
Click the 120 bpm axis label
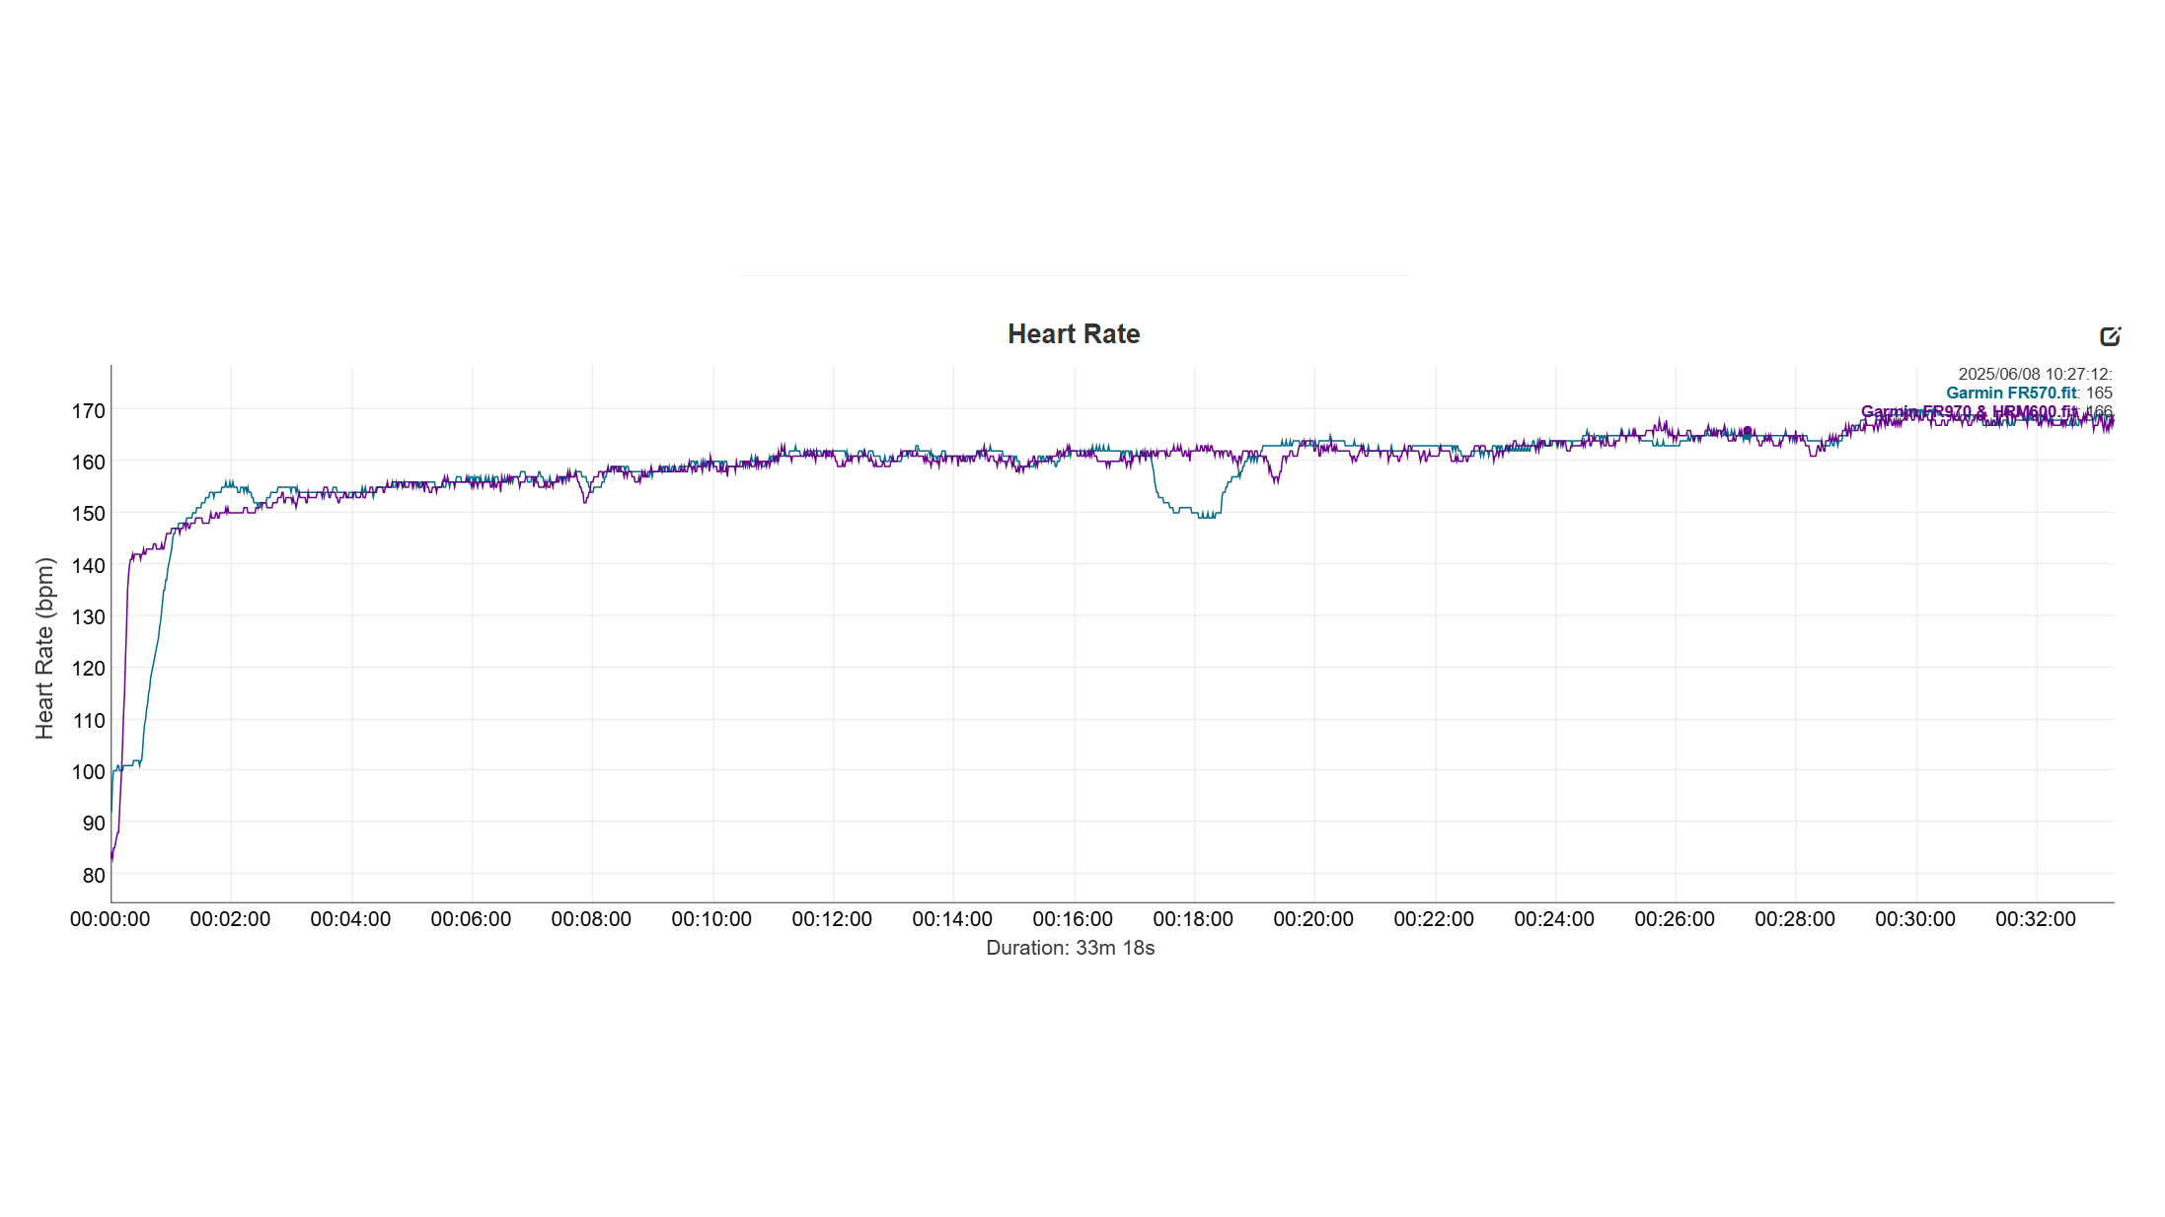(x=88, y=668)
